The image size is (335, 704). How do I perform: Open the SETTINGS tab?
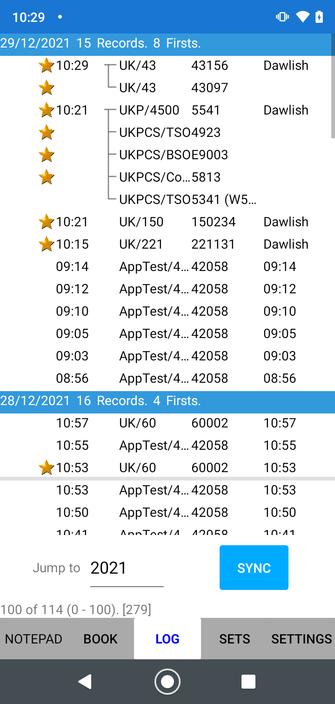(x=301, y=639)
